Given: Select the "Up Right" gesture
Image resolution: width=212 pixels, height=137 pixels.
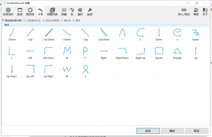Looking at the screenshot, I should [x=48, y=71].
